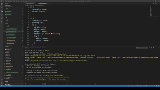
Task: Open post-one.md in the blog folder
Action: [9, 11]
